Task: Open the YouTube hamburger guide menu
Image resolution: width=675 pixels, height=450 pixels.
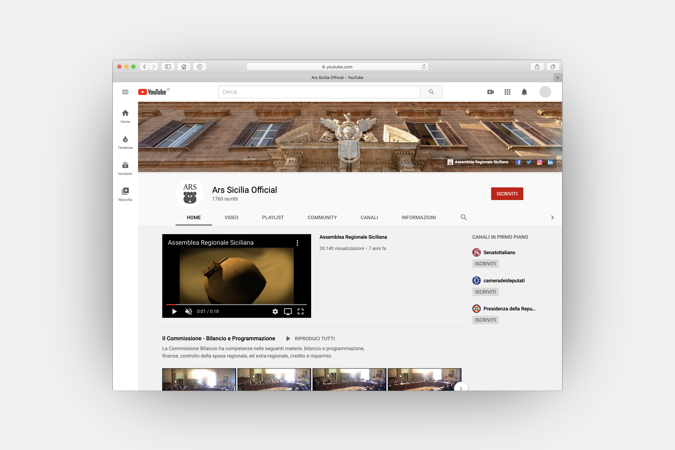Action: 125,92
